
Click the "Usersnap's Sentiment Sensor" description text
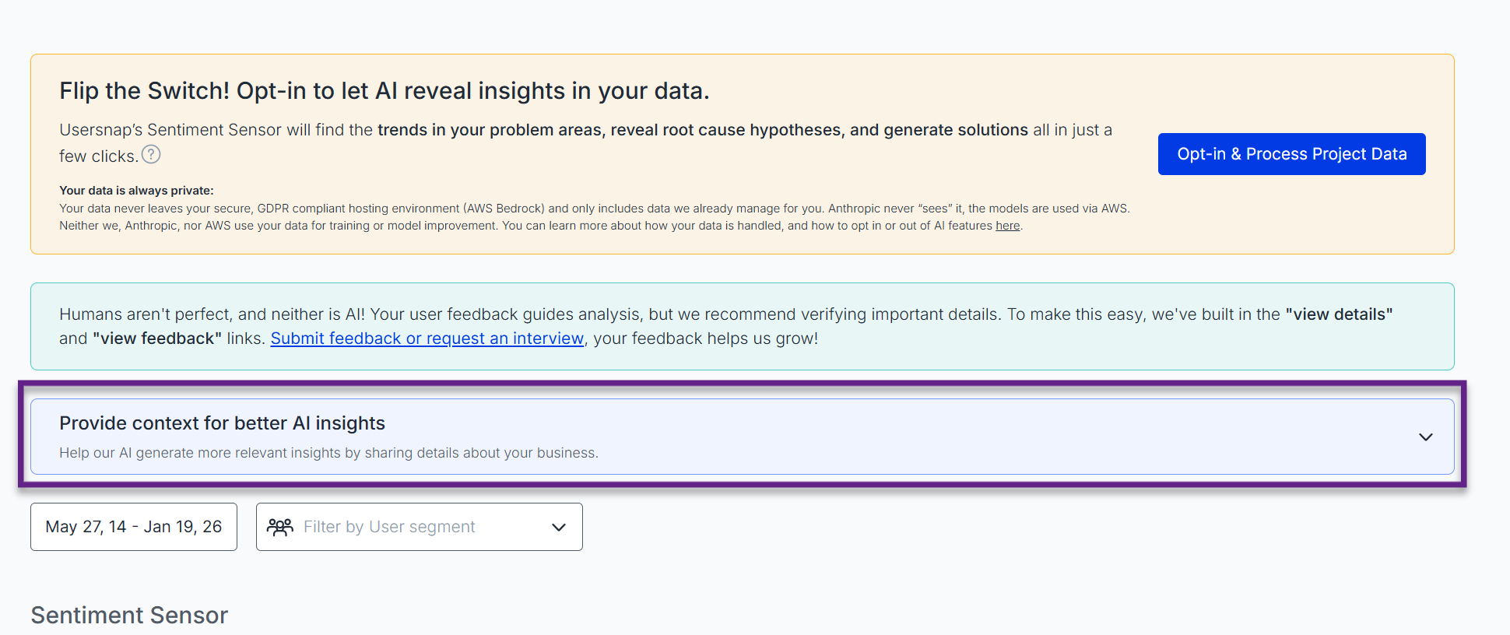(x=171, y=130)
